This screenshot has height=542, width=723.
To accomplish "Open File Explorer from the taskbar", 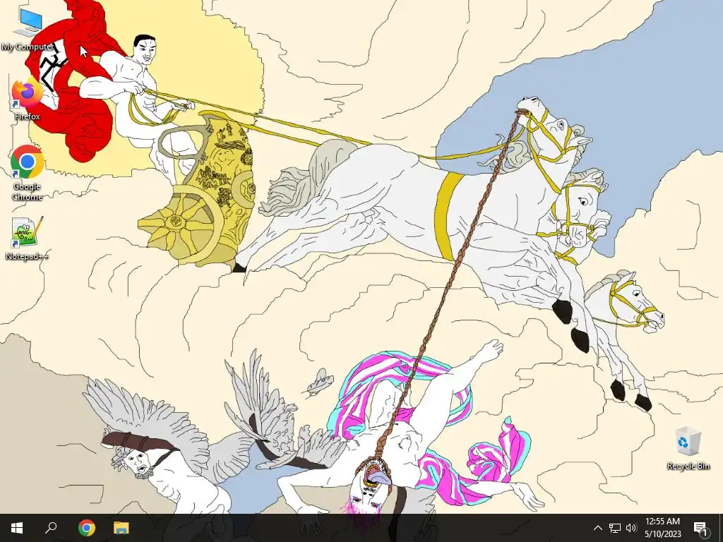I will (x=121, y=528).
